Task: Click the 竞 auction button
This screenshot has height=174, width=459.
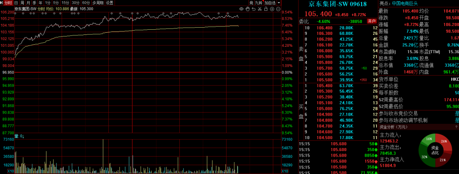Action: 251,3
